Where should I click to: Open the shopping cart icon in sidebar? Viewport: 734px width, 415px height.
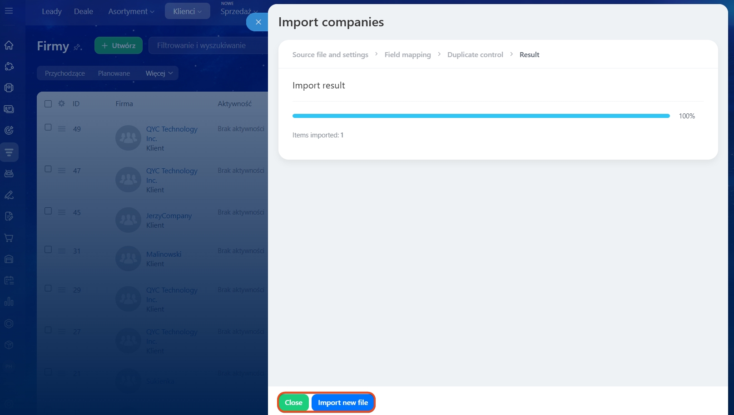point(9,238)
